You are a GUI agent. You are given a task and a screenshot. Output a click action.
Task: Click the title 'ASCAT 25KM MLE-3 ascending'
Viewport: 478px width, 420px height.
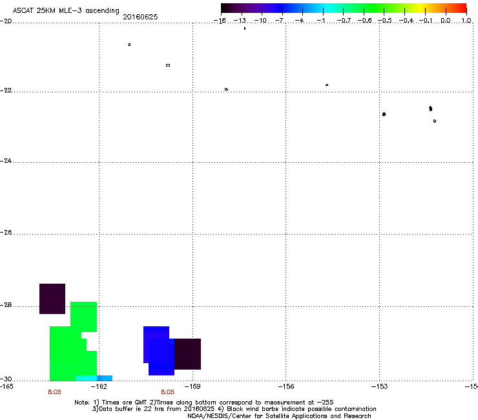pyautogui.click(x=66, y=11)
